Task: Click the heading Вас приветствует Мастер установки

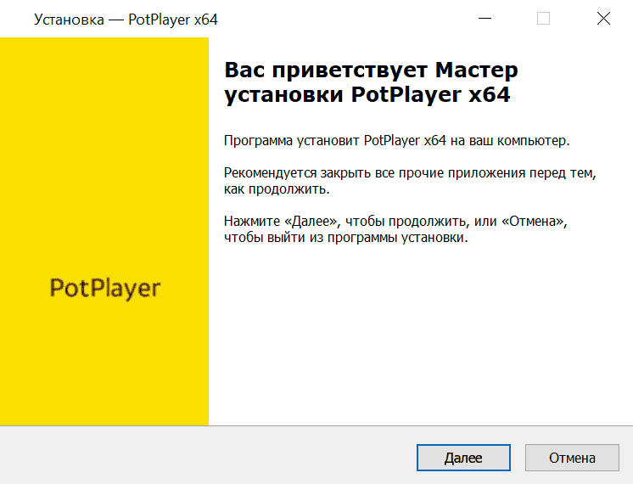Action: click(x=371, y=82)
